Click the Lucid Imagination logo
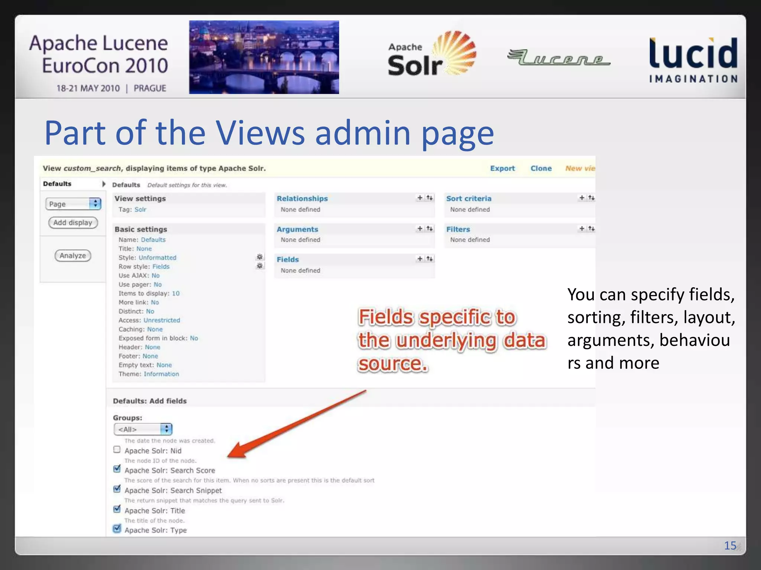The image size is (761, 570). 693,60
